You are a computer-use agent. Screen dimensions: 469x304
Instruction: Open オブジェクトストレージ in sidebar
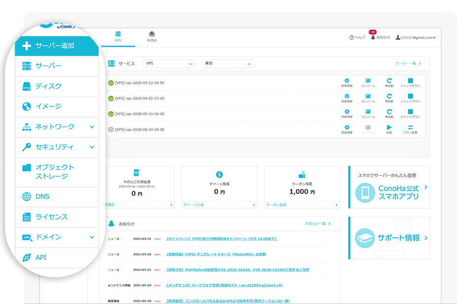click(54, 172)
